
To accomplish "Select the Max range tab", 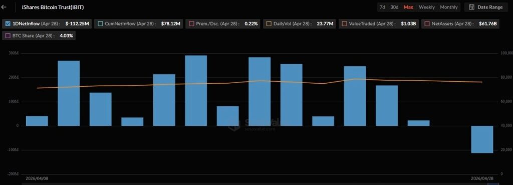I will (x=408, y=7).
